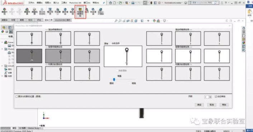Enable the change-light-and-scene-position checkbox
The height and width of the screenshot is (132, 253).
[x=16, y=96]
